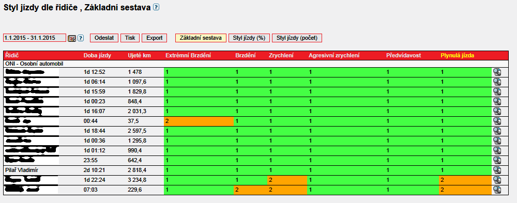Switch to Styl jízdy (%) view
This screenshot has height=203, width=517.
[249, 38]
